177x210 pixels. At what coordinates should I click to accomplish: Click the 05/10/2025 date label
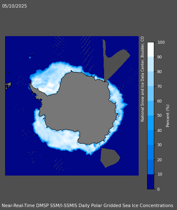14,6
